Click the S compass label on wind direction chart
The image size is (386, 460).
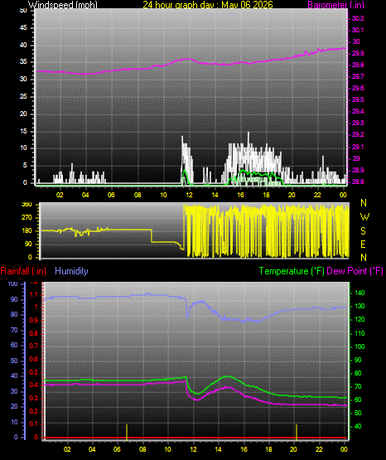click(363, 231)
